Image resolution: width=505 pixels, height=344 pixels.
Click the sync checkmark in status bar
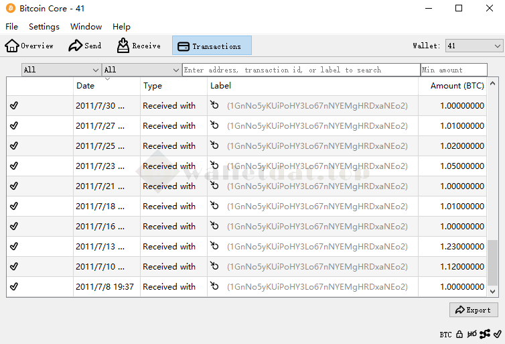point(497,334)
